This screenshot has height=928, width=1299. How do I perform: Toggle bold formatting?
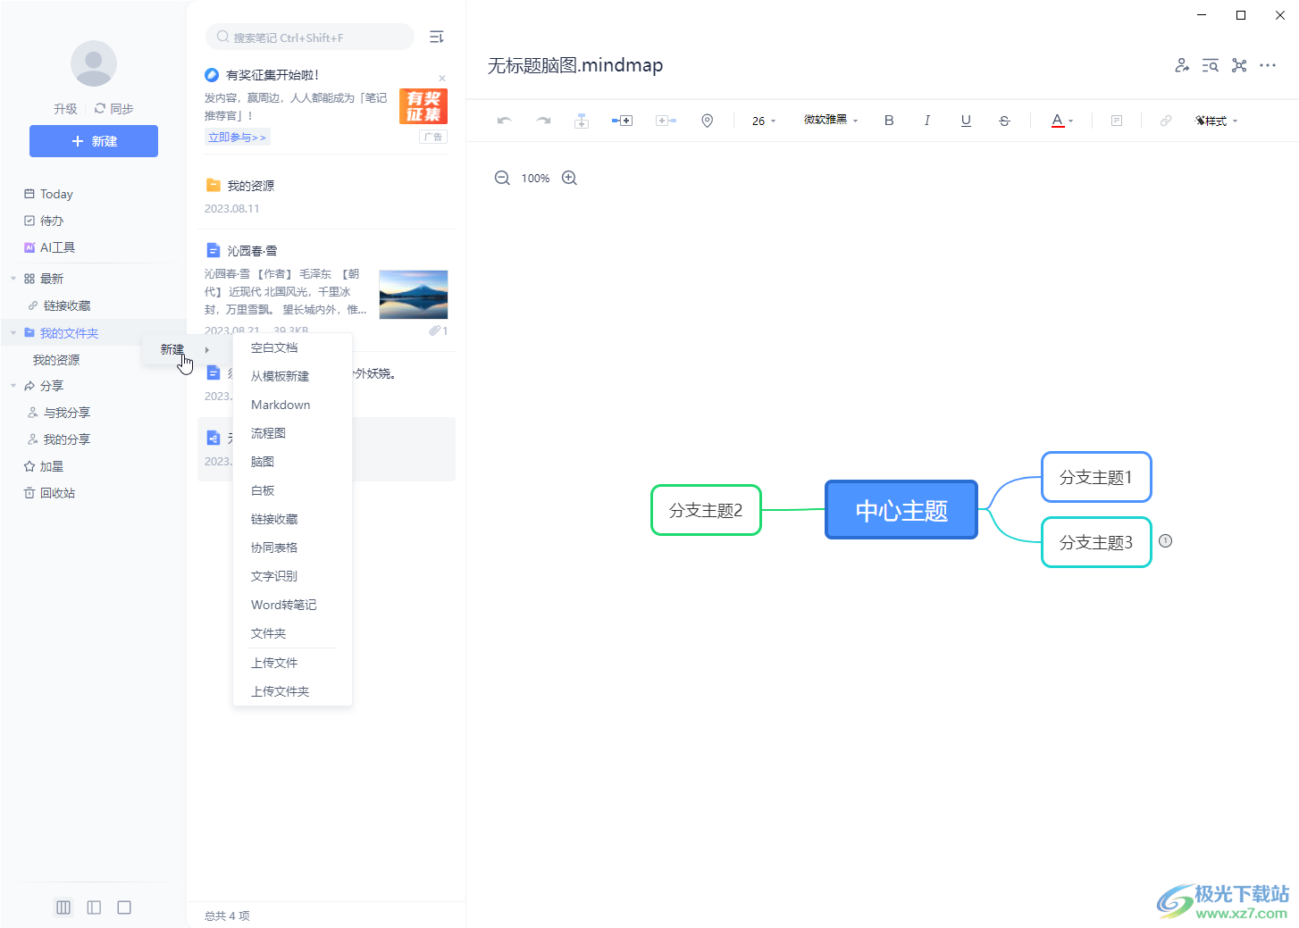tap(889, 121)
